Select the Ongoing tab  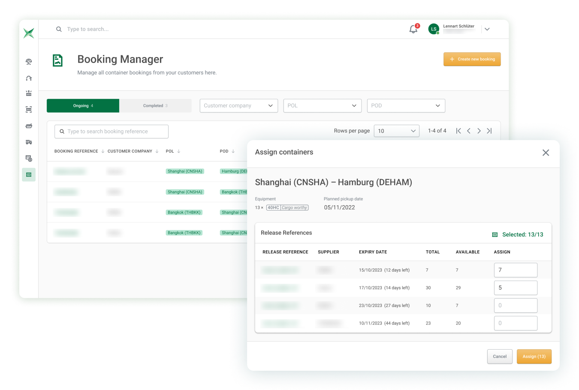tap(83, 106)
